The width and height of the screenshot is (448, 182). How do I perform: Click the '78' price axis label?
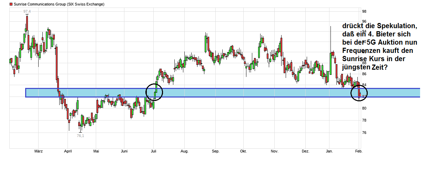point(364,121)
